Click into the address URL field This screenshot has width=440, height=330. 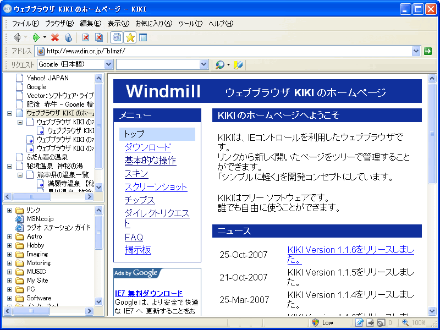[228, 51]
